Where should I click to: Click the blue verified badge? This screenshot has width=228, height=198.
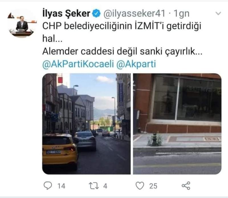[96, 13]
